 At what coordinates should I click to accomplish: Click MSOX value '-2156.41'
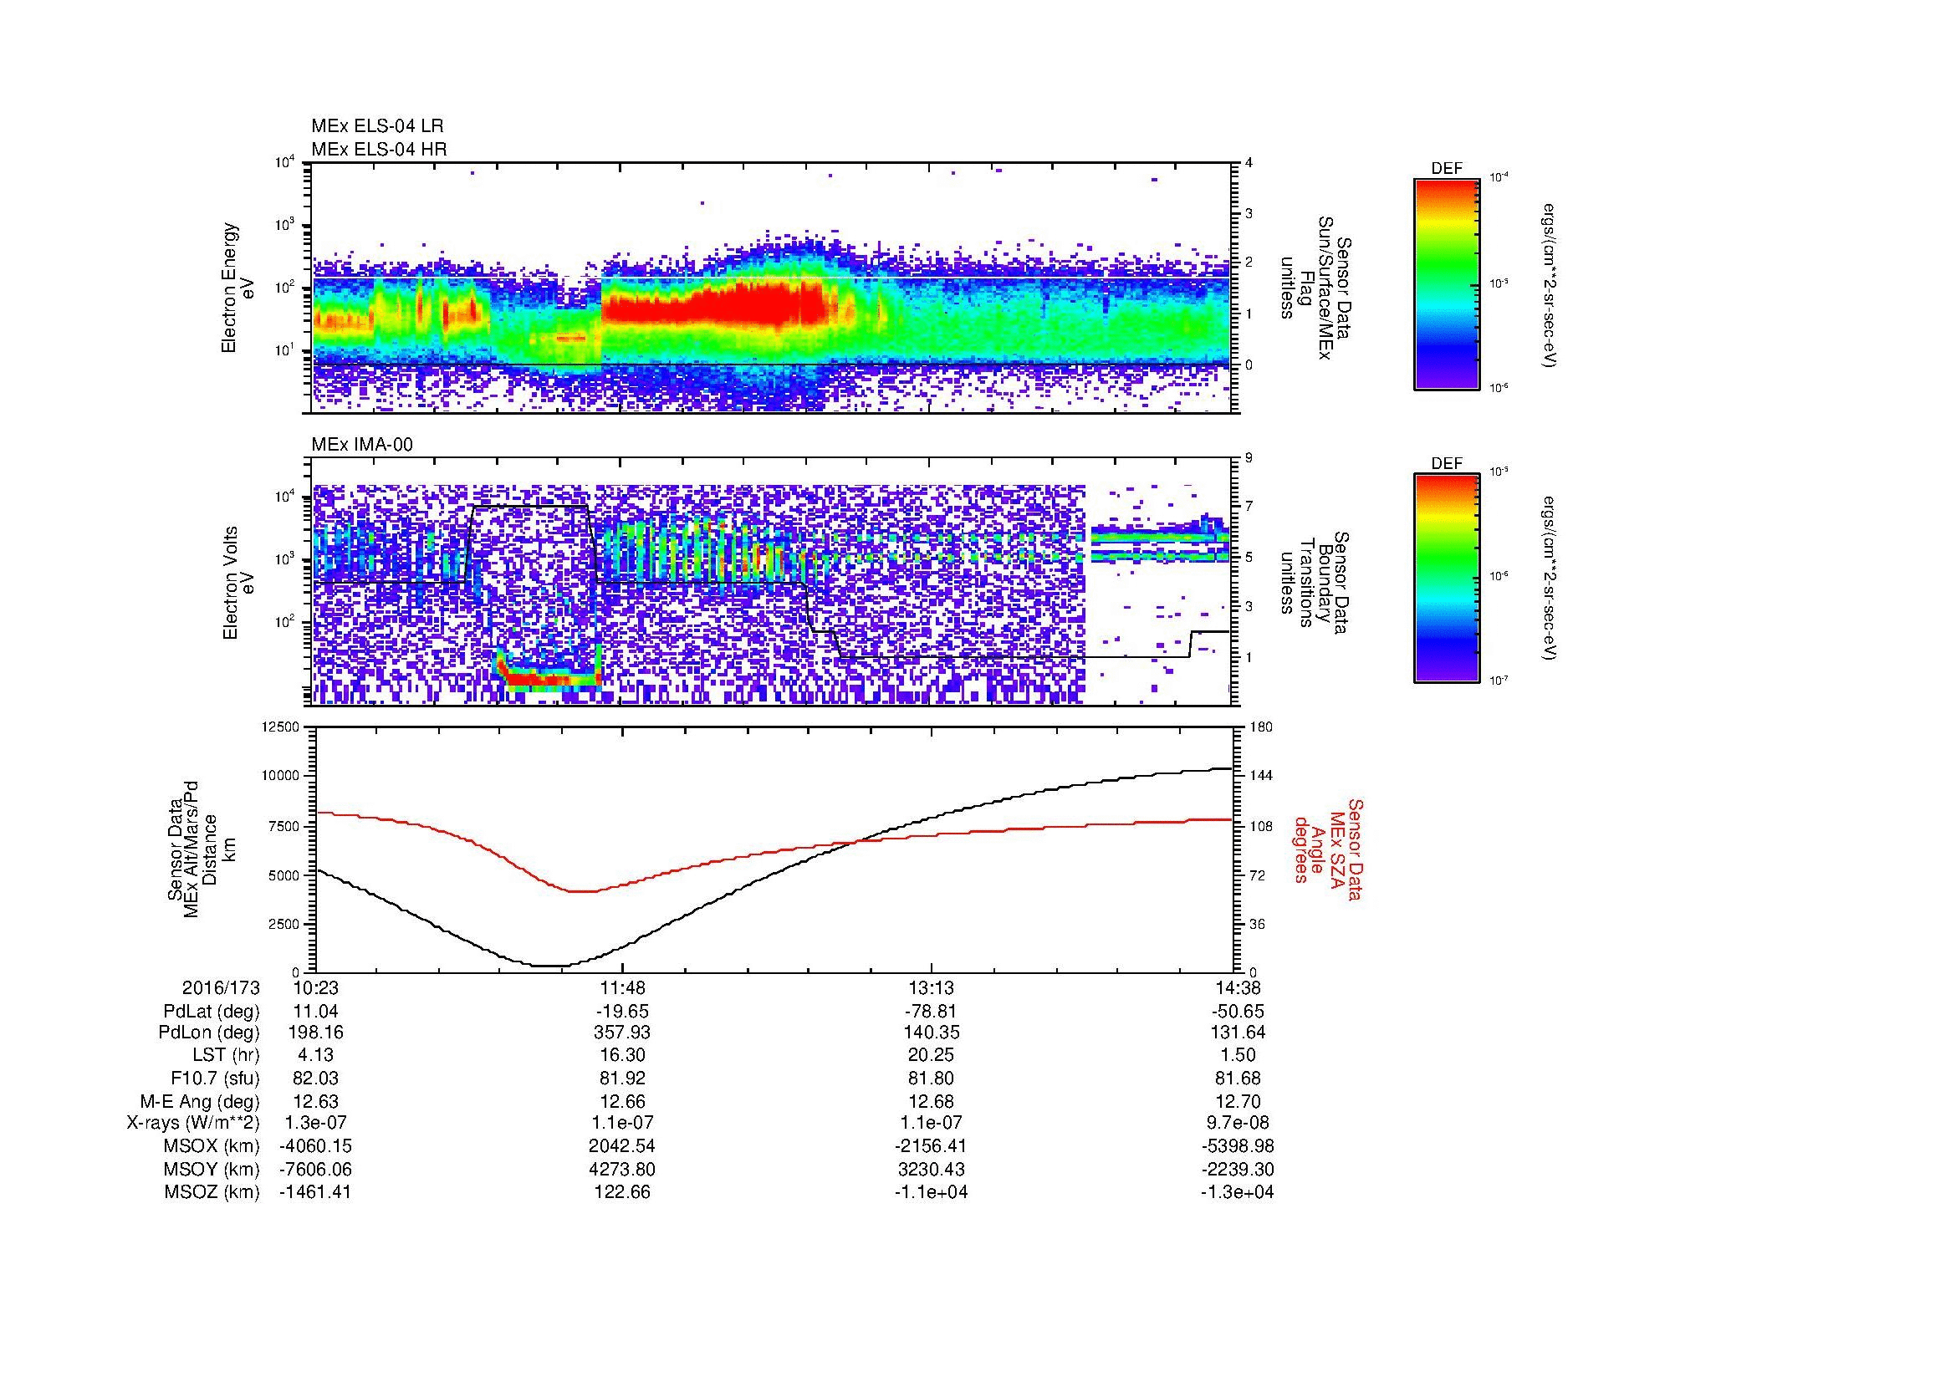point(931,1146)
